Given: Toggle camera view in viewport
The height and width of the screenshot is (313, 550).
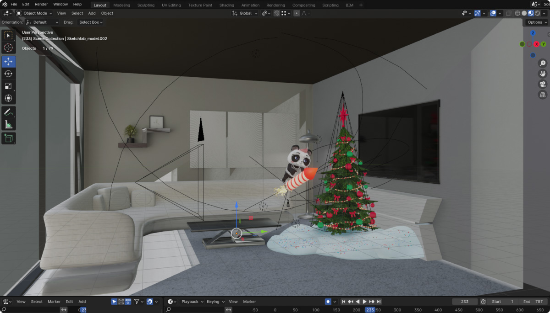Looking at the screenshot, I should point(543,84).
